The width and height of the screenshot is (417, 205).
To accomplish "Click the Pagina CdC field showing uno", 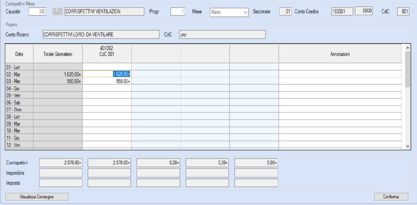I will [222, 35].
